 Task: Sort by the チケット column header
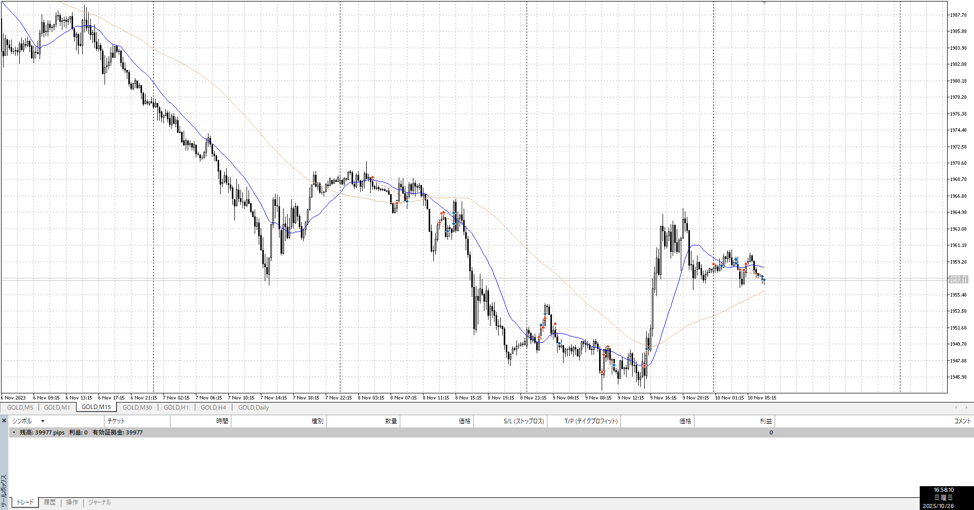click(116, 421)
